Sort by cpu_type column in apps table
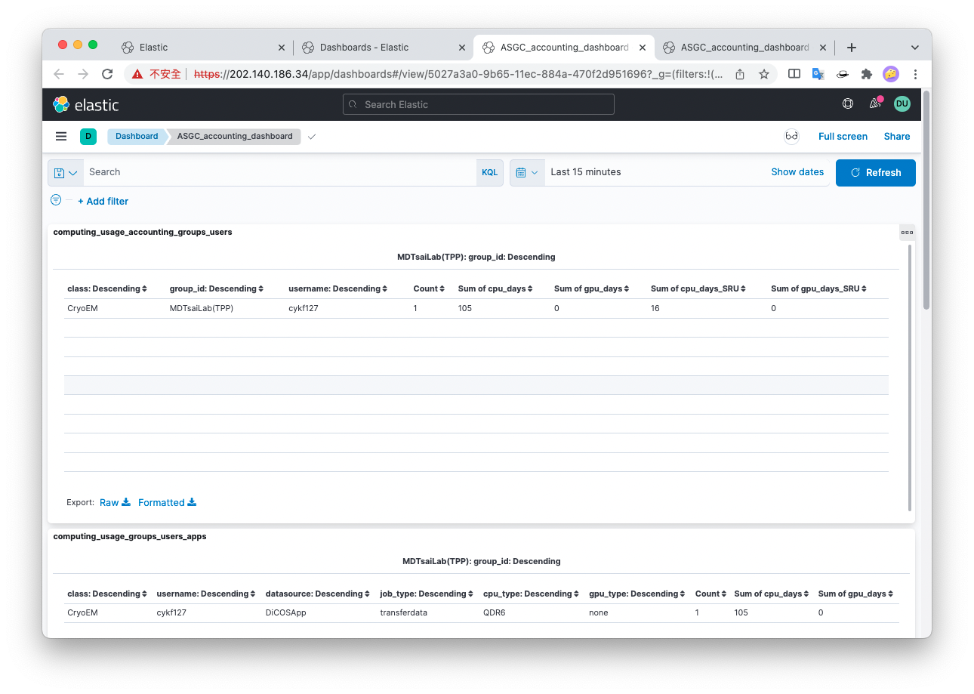Viewport: 974px width, 694px height. (532, 594)
